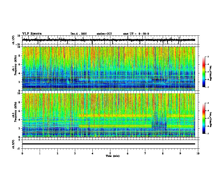Click the ch.3 flat black trace line

pyautogui.click(x=109, y=144)
